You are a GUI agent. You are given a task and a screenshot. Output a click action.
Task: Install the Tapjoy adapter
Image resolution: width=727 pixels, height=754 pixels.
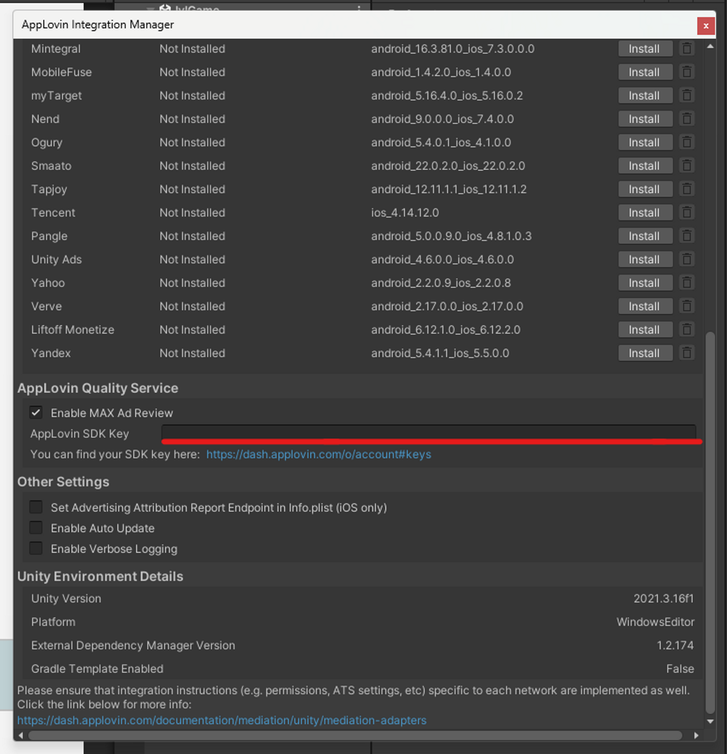[x=645, y=189]
